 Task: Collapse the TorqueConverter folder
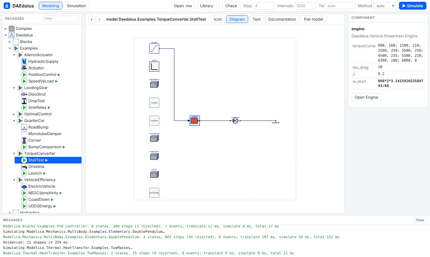tap(14, 154)
